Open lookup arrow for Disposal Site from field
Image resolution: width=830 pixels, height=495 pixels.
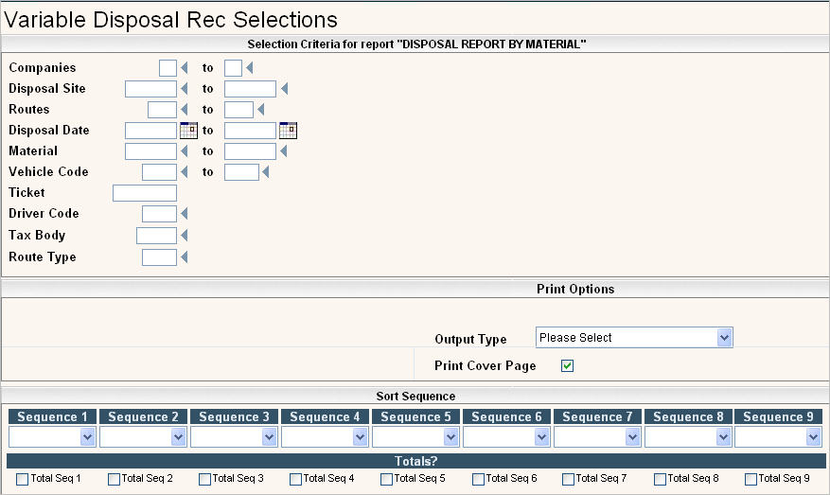(x=185, y=88)
